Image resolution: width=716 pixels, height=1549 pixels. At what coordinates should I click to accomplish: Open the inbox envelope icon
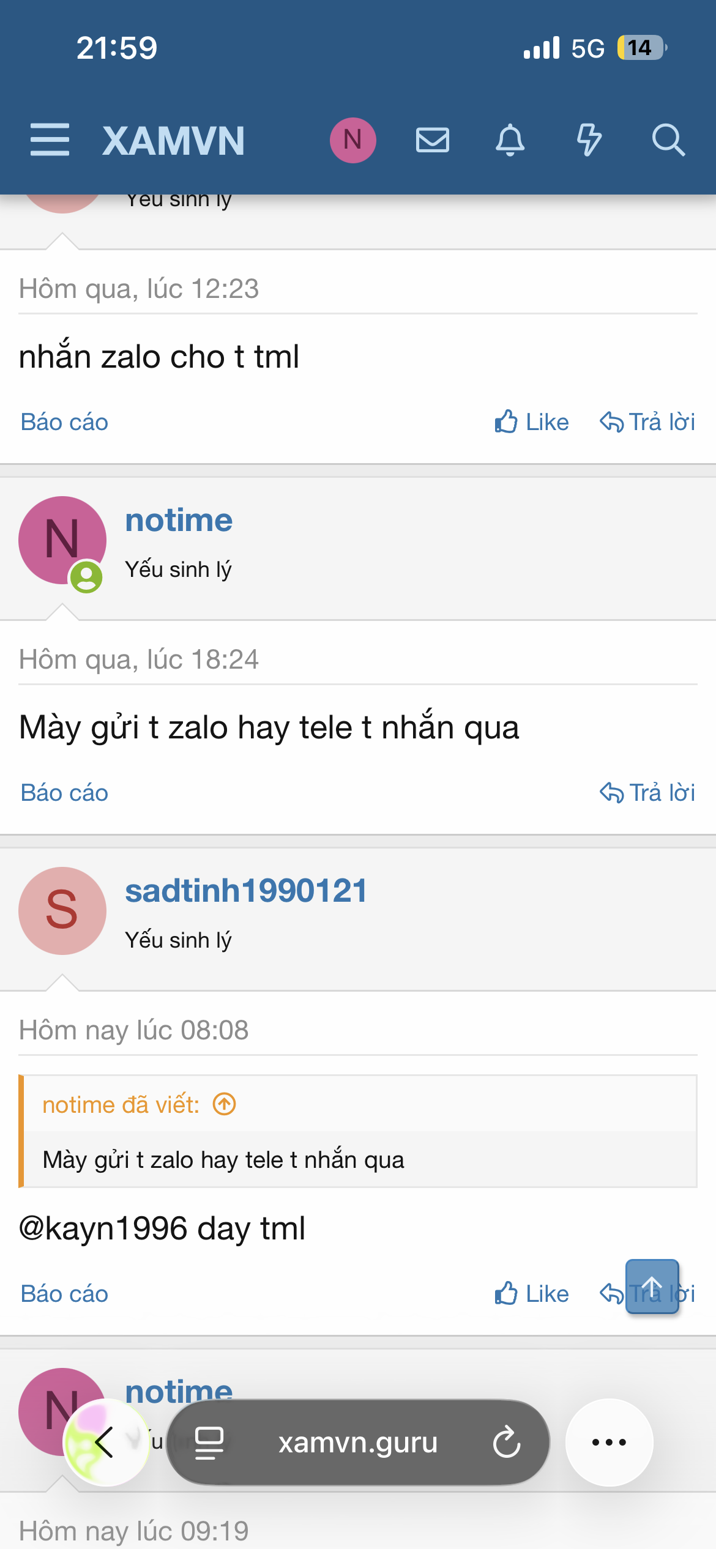[x=431, y=141]
